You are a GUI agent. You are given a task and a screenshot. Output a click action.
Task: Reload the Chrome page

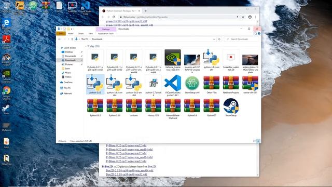pyautogui.click(x=114, y=17)
